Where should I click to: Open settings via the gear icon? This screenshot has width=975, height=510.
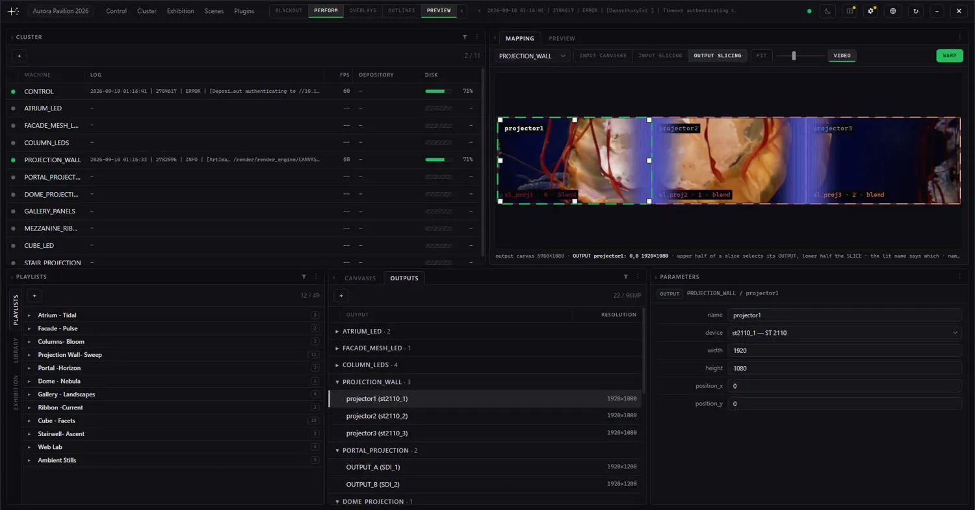(x=871, y=11)
